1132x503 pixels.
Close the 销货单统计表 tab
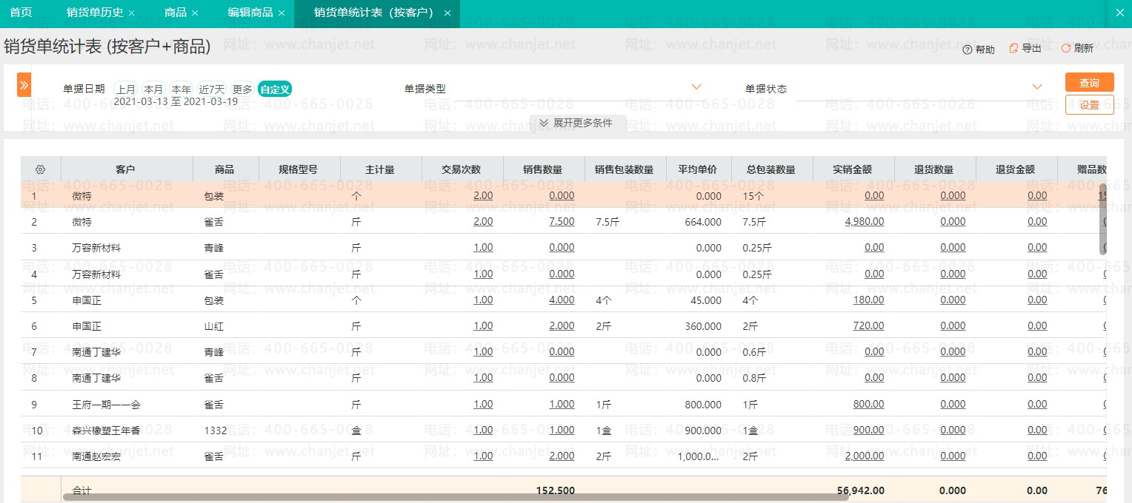pos(447,13)
